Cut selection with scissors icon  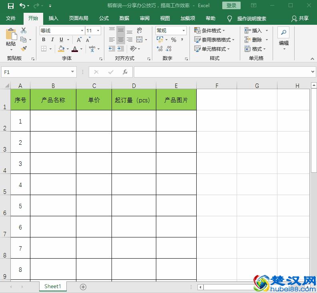[x=24, y=30]
